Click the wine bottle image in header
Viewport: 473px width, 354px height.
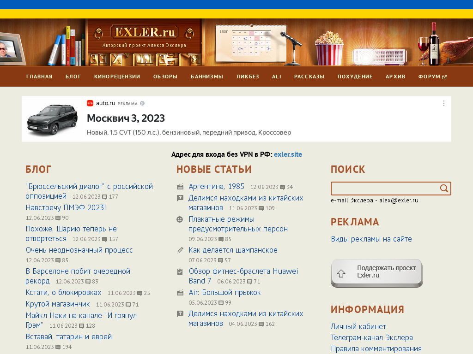tap(434, 44)
